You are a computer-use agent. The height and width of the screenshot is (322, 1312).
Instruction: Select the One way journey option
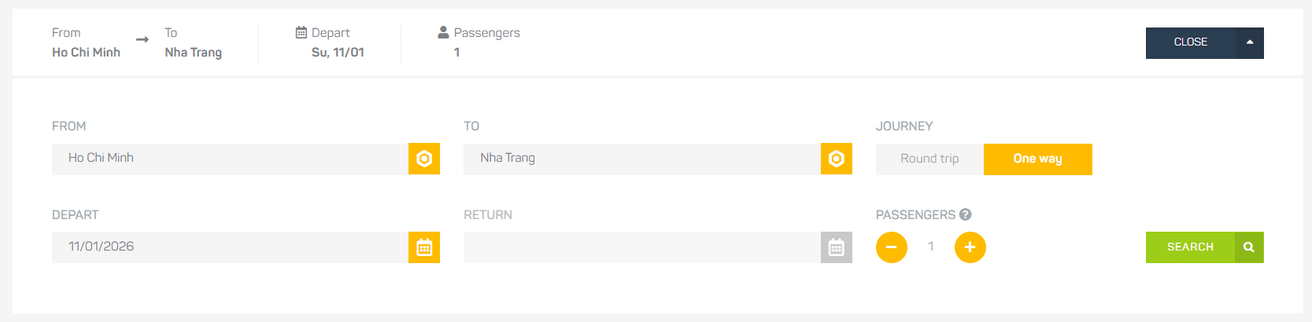[1037, 159]
